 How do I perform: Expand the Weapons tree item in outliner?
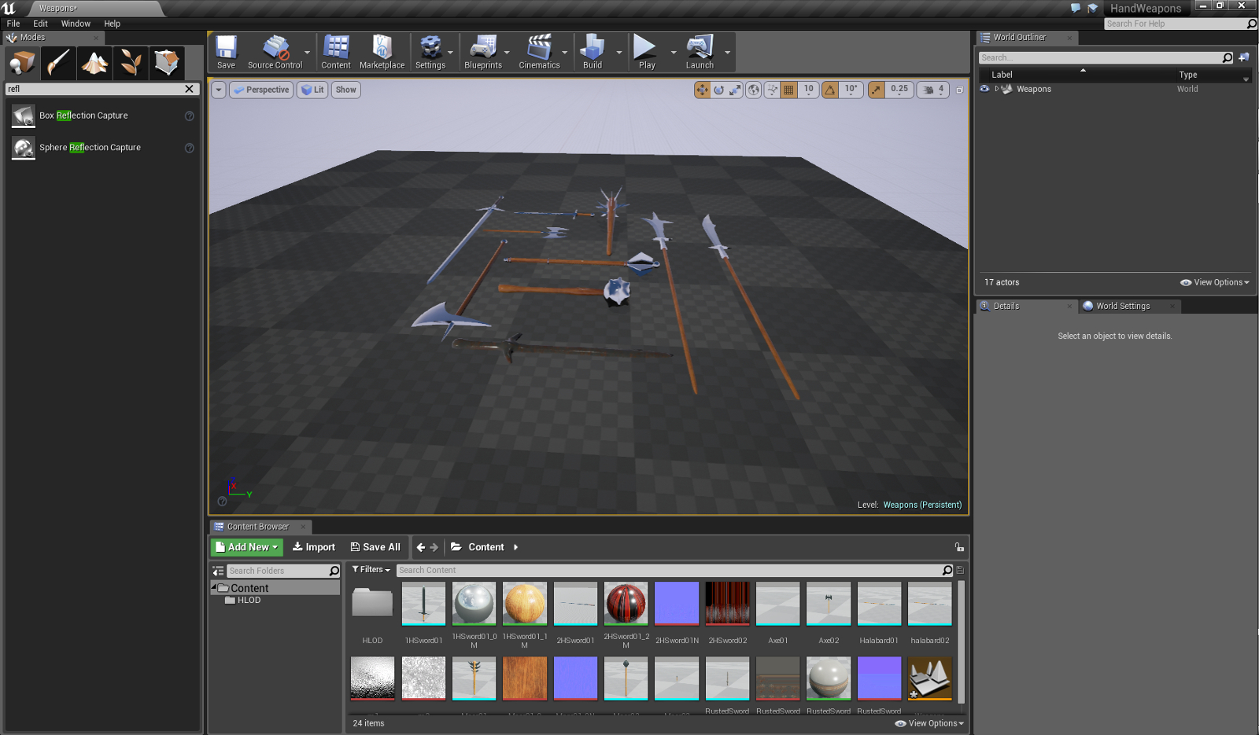996,89
